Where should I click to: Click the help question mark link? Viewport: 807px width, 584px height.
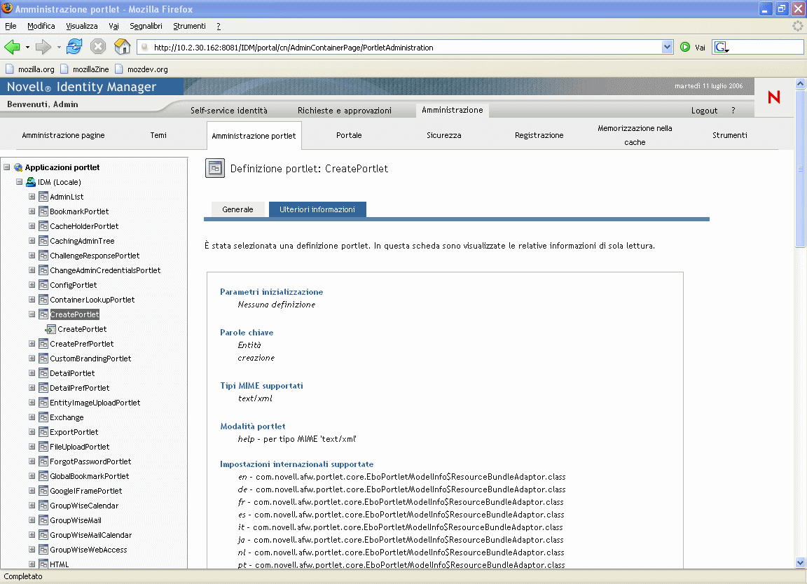pyautogui.click(x=733, y=111)
